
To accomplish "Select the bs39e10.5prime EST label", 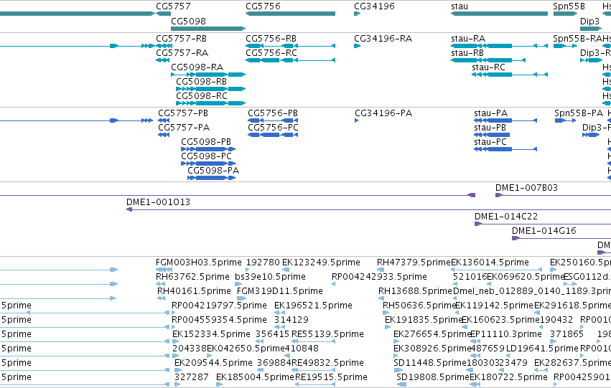I will (x=270, y=277).
